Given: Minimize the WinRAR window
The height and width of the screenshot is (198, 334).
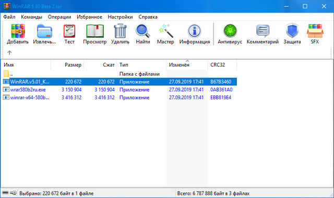Looking at the screenshot, I should pyautogui.click(x=287, y=6).
